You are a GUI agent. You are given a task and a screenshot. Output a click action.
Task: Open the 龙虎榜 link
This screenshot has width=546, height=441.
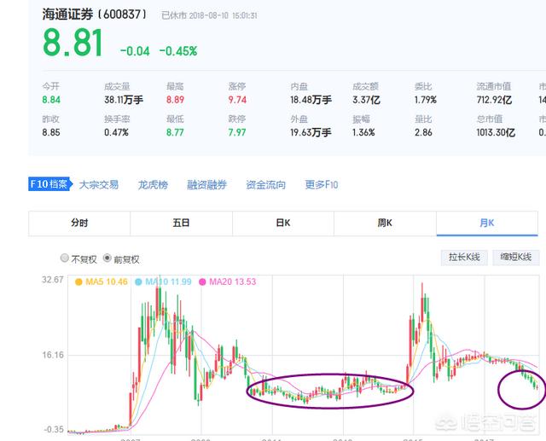point(153,184)
